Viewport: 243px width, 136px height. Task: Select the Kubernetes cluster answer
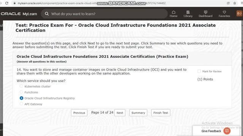21,86
